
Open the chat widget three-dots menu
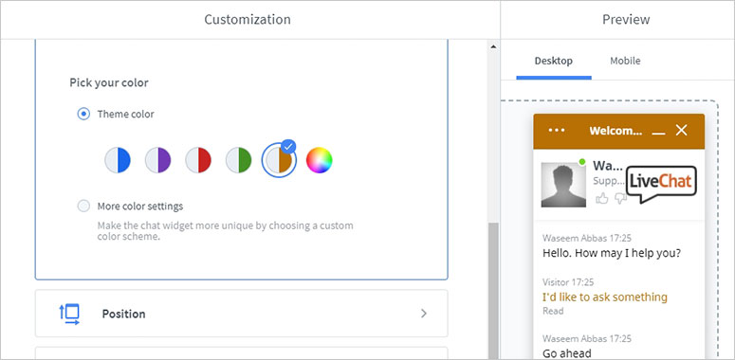pyautogui.click(x=557, y=130)
